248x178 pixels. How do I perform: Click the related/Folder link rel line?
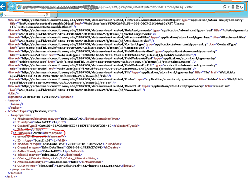tap(126, 79)
